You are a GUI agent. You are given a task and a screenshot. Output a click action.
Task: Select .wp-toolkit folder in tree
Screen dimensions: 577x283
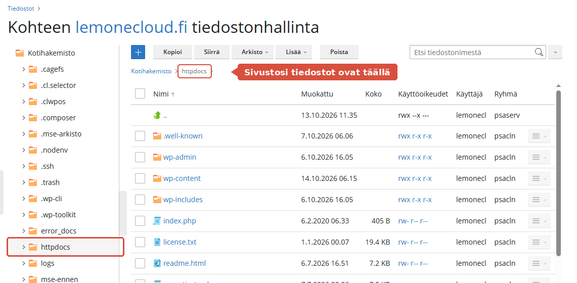(59, 215)
